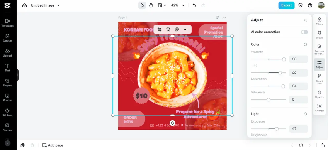Select the crop icon in floating toolbar
Image resolution: width=328 pixels, height=150 pixels.
[160, 29]
